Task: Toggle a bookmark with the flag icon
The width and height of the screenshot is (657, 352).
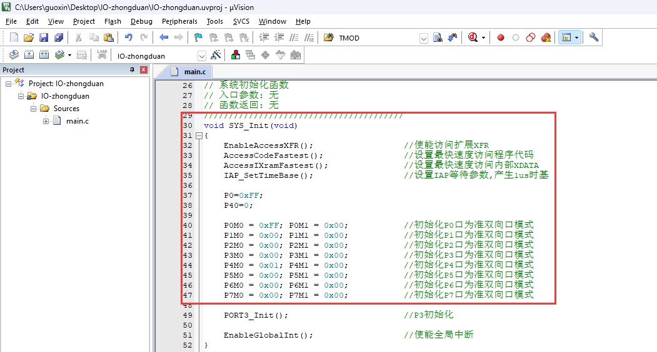Action: (x=198, y=37)
